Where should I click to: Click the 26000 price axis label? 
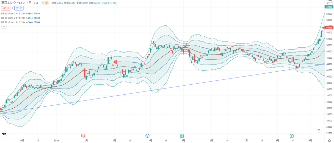click(329, 121)
